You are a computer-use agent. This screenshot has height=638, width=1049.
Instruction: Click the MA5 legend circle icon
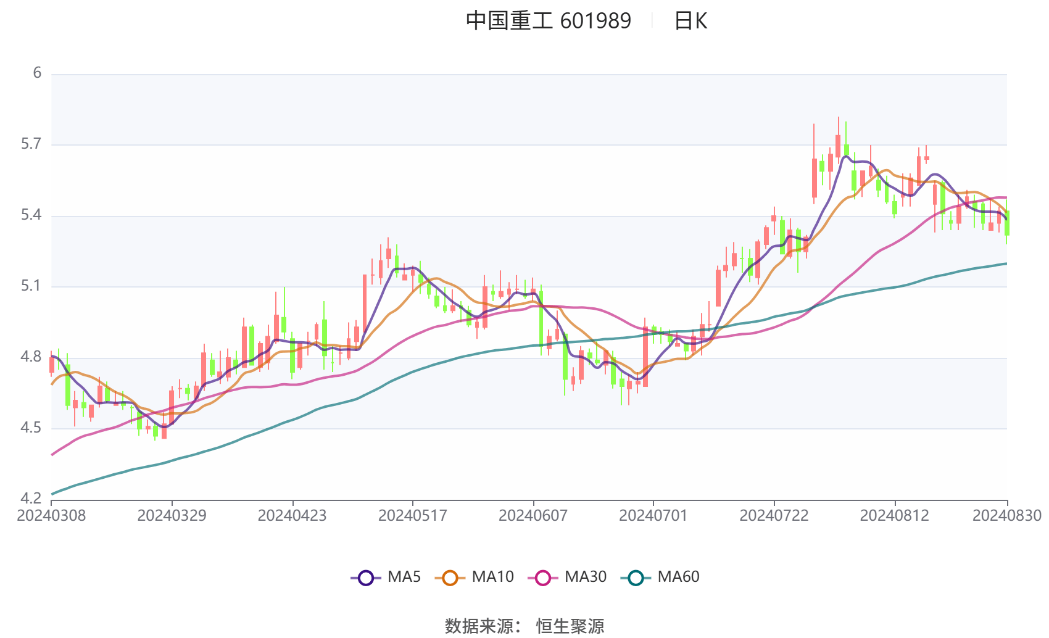[x=367, y=577]
